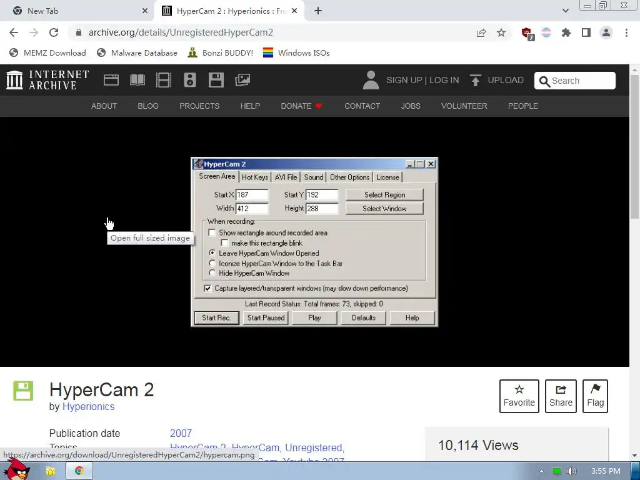This screenshot has height=480, width=640.
Task: Click the Share button
Action: [561, 396]
